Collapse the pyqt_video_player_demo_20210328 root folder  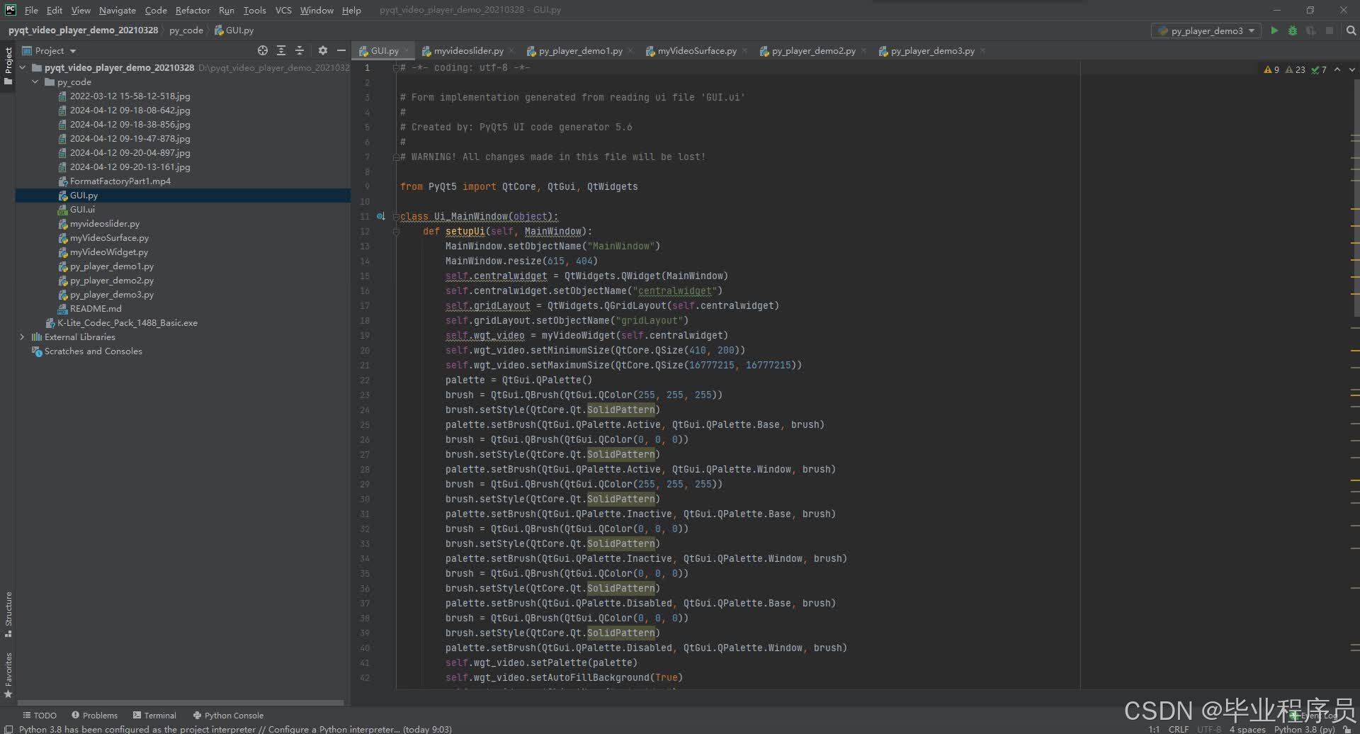23,67
